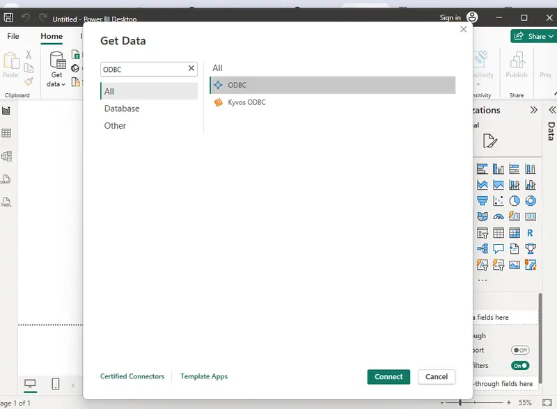This screenshot has height=409, width=557.
Task: Open Model view in the left sidebar
Action: [6, 156]
